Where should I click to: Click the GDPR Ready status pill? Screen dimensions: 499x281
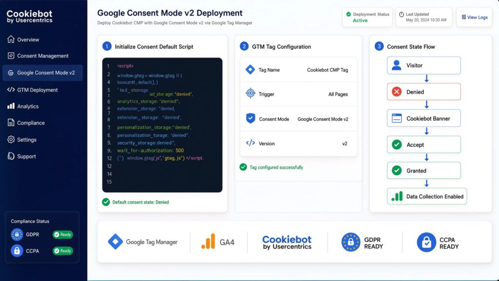[63, 235]
